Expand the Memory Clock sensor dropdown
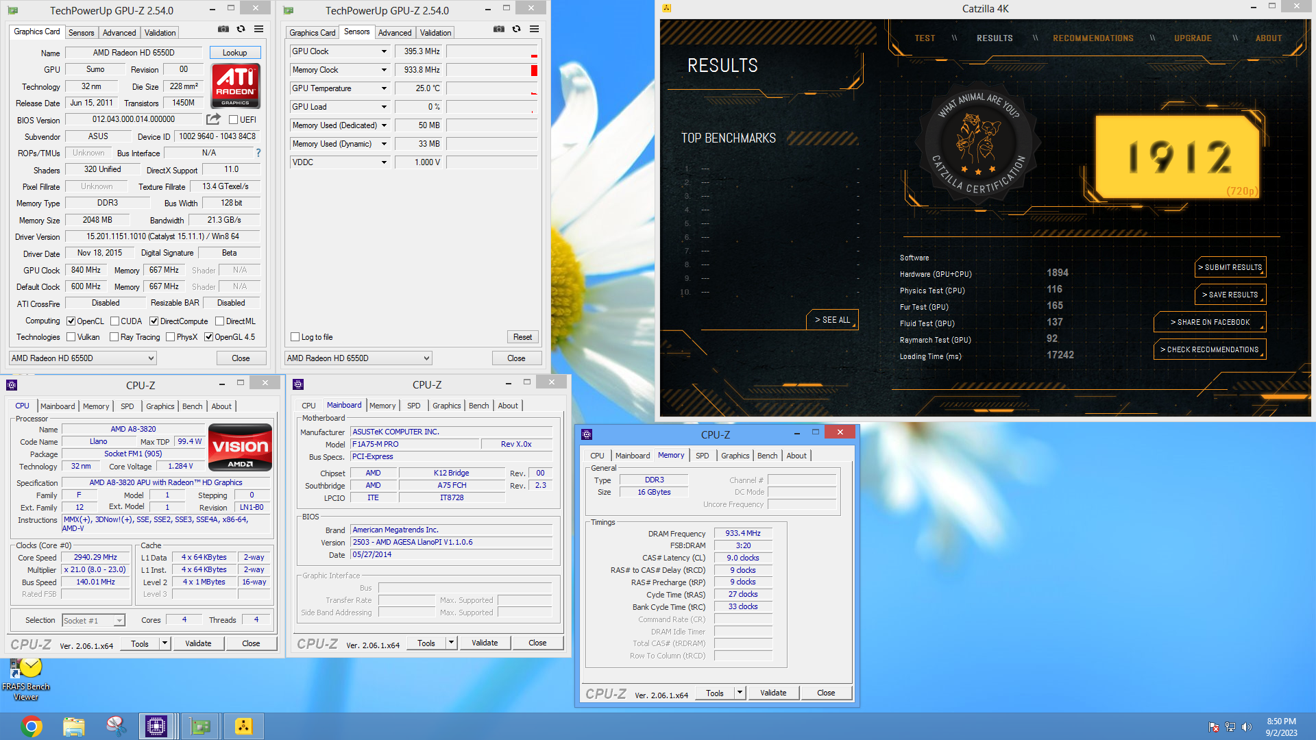 click(x=384, y=70)
